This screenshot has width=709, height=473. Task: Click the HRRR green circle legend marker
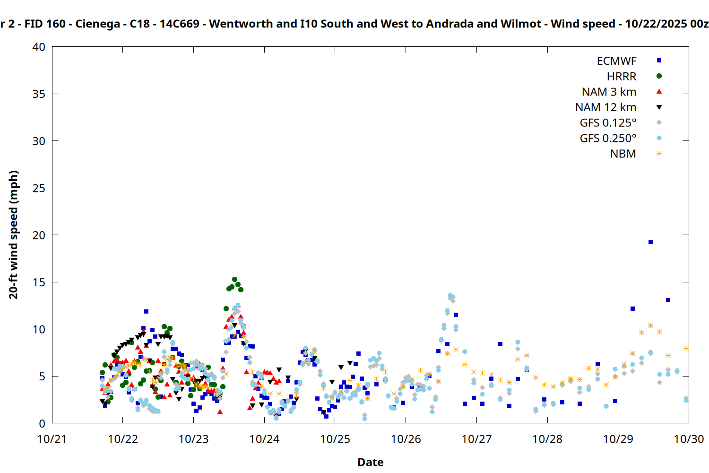click(x=659, y=76)
